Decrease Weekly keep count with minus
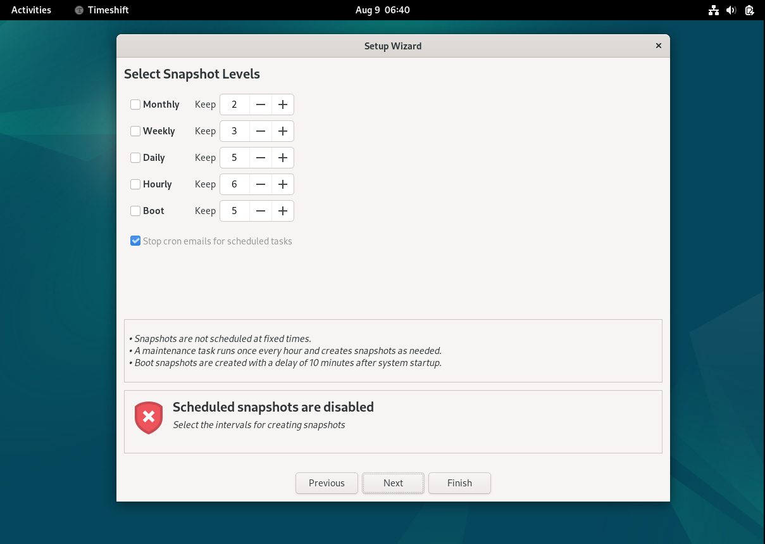 pyautogui.click(x=261, y=131)
